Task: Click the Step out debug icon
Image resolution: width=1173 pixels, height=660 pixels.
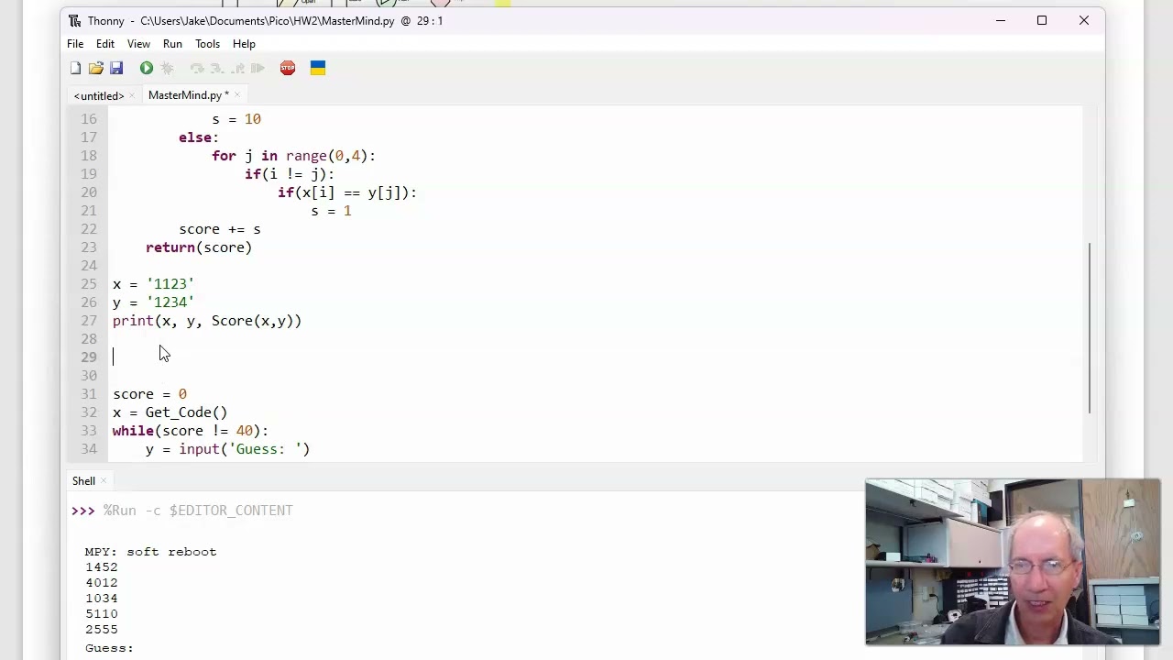Action: pos(237,69)
